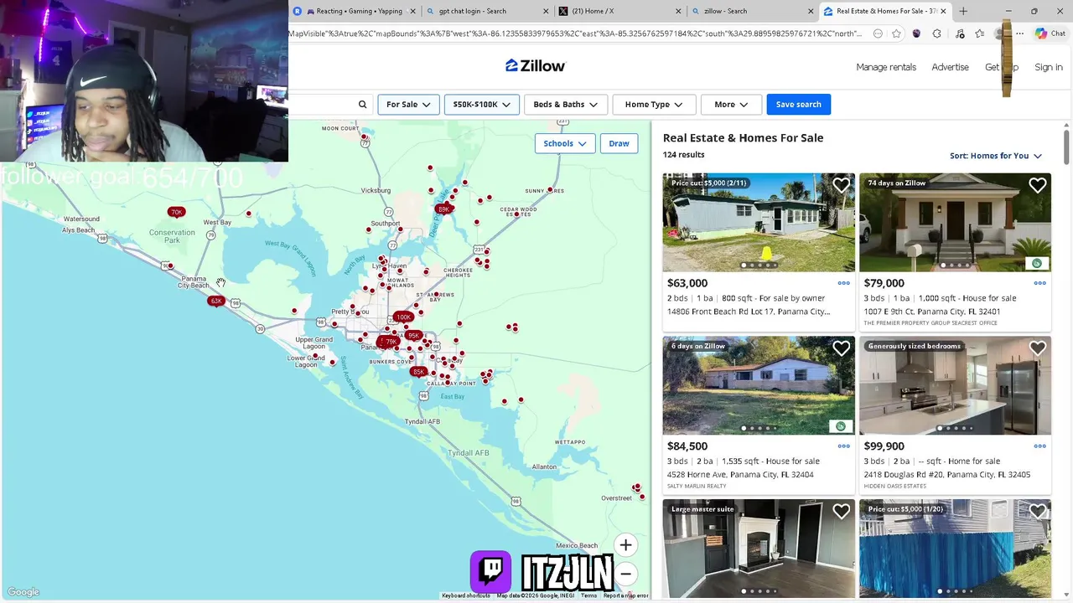Open the Advertise link

coord(950,67)
